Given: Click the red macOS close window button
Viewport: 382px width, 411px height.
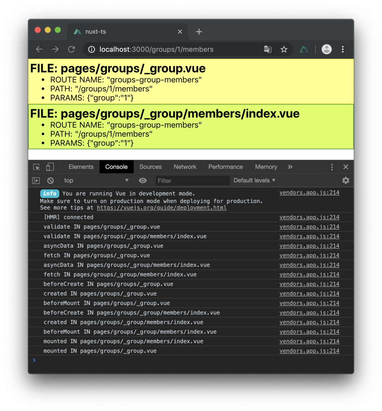Looking at the screenshot, I should tap(38, 30).
